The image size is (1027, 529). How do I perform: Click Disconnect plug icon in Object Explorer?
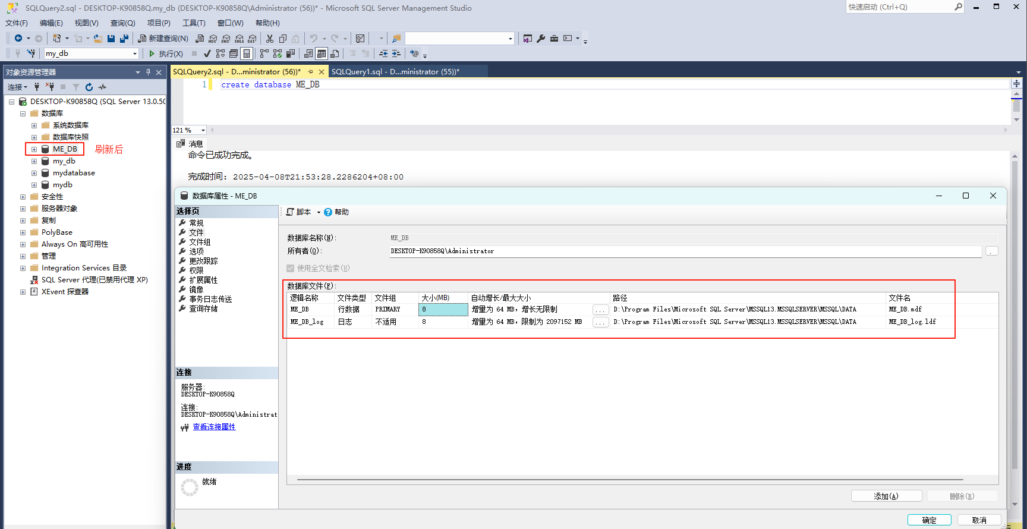click(x=50, y=87)
